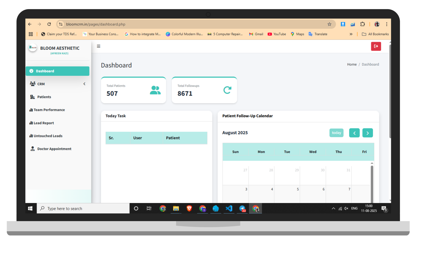Show hidden system tray icons

[x=333, y=209]
